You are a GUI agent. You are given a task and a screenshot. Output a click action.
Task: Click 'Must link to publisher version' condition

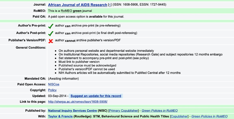[79, 62]
